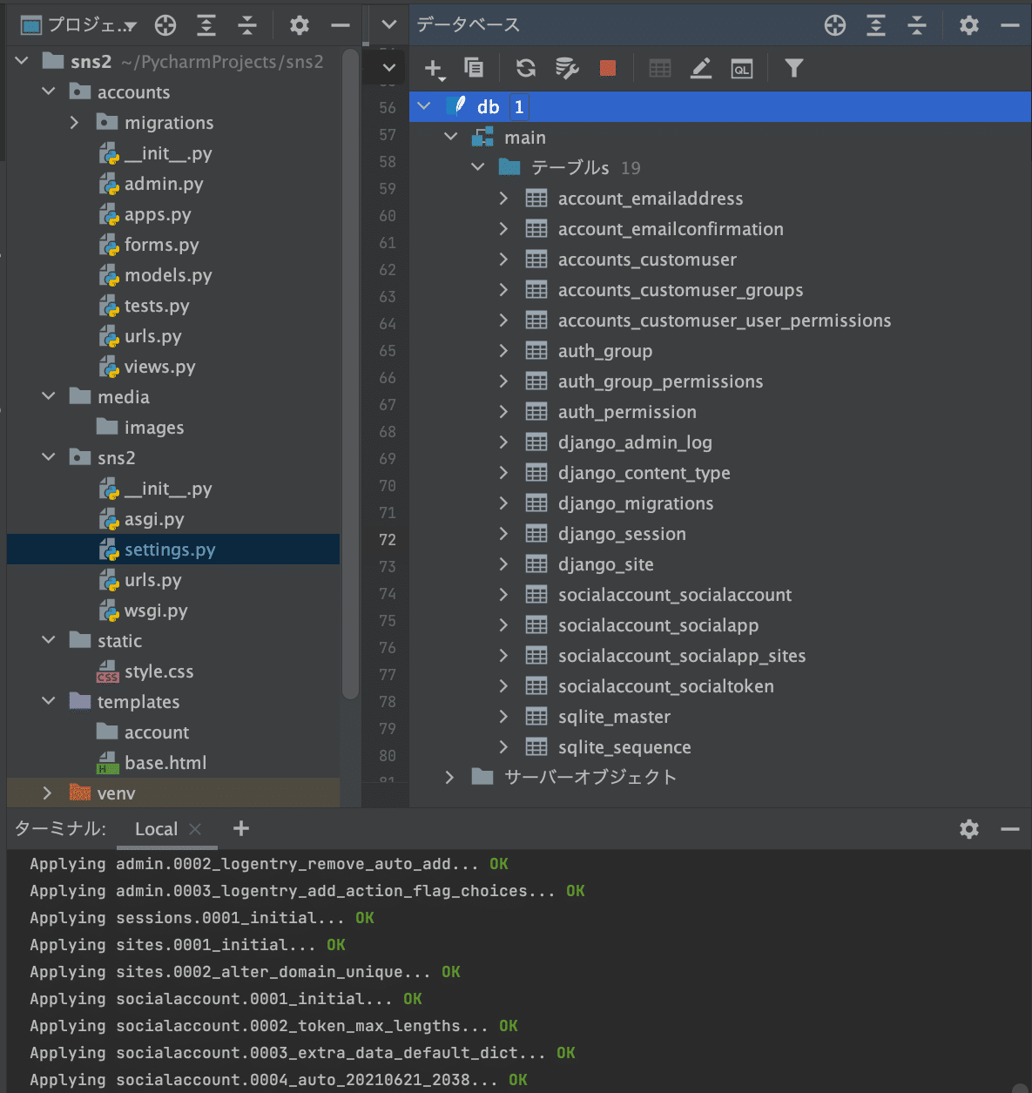Open models.py in accounts folder
Screen dimensions: 1032x1093
pyautogui.click(x=168, y=275)
